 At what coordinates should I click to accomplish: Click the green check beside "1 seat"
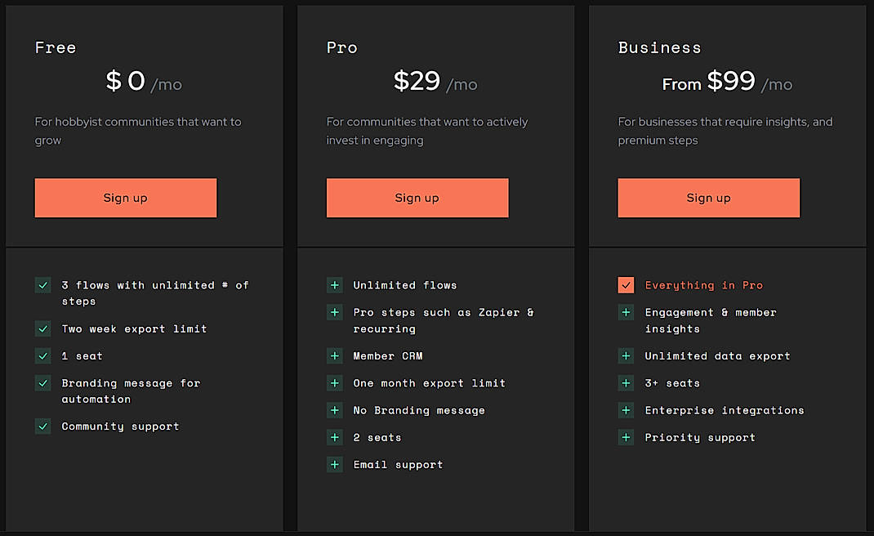pos(42,355)
